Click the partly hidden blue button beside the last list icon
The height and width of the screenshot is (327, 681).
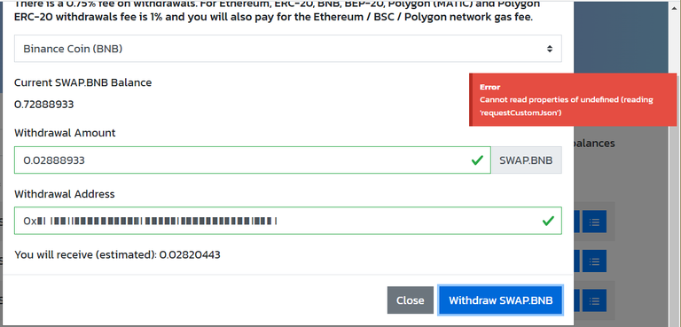point(576,300)
